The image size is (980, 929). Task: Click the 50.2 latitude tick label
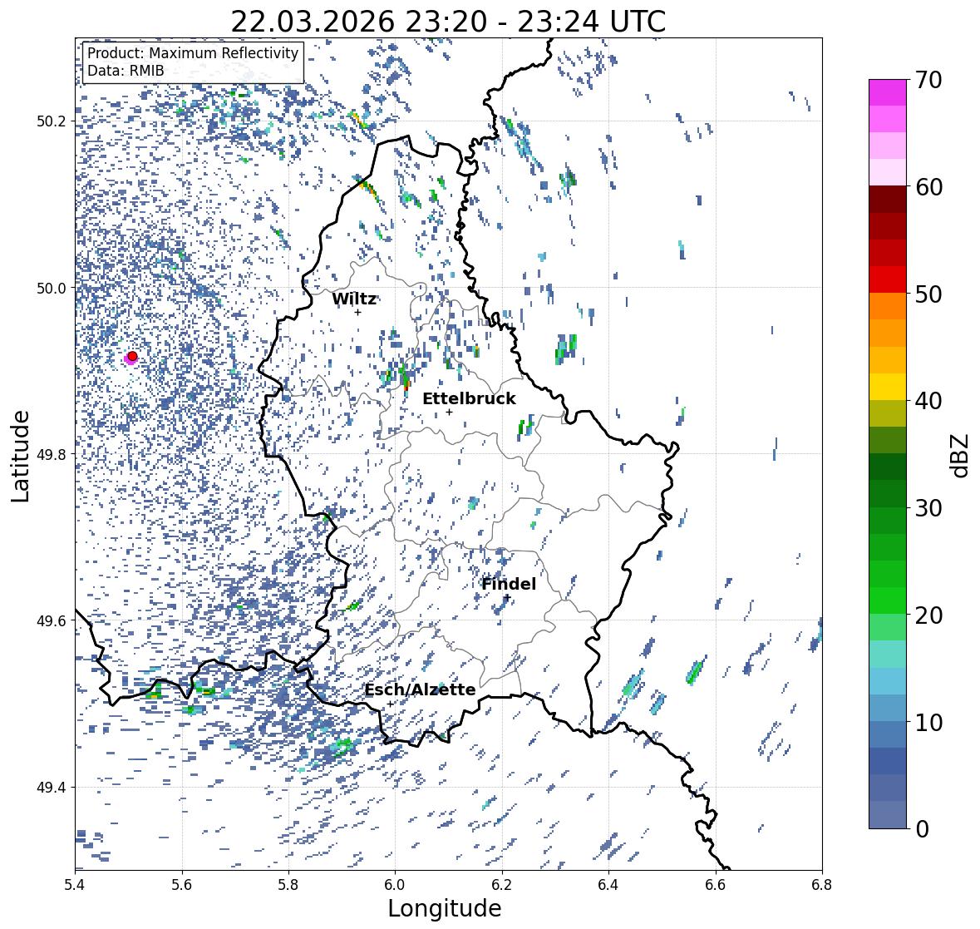pos(52,121)
